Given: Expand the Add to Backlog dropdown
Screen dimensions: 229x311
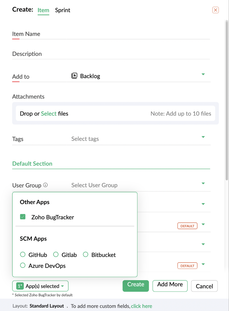Looking at the screenshot, I should 203,74.
